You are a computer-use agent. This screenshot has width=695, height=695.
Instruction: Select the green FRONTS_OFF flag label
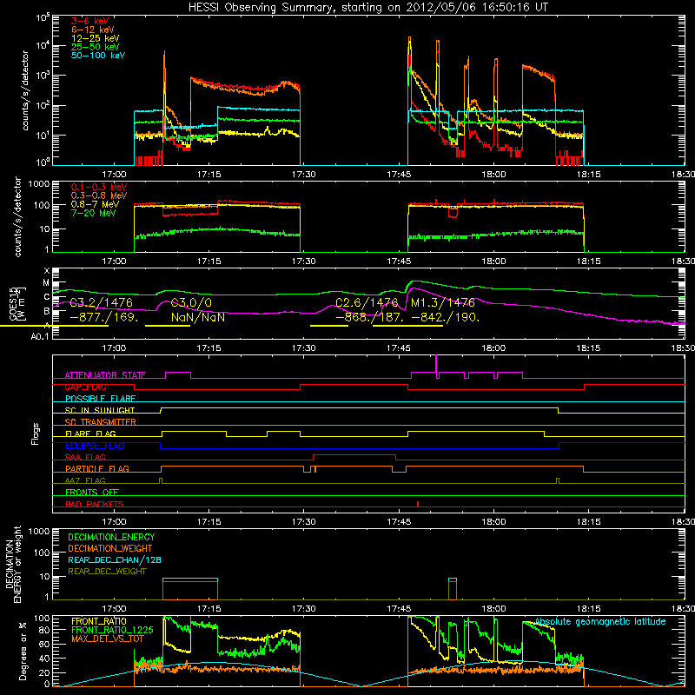(x=92, y=492)
